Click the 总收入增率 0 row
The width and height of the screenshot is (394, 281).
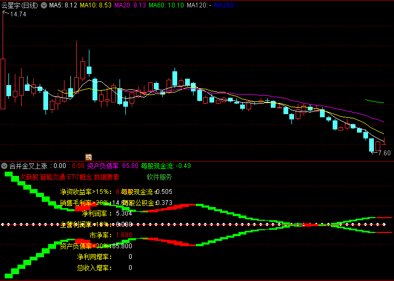pyautogui.click(x=105, y=268)
